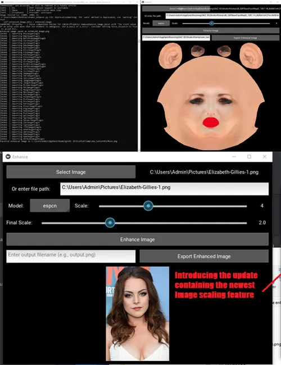Click the Final Scale value 2.0

click(262, 222)
